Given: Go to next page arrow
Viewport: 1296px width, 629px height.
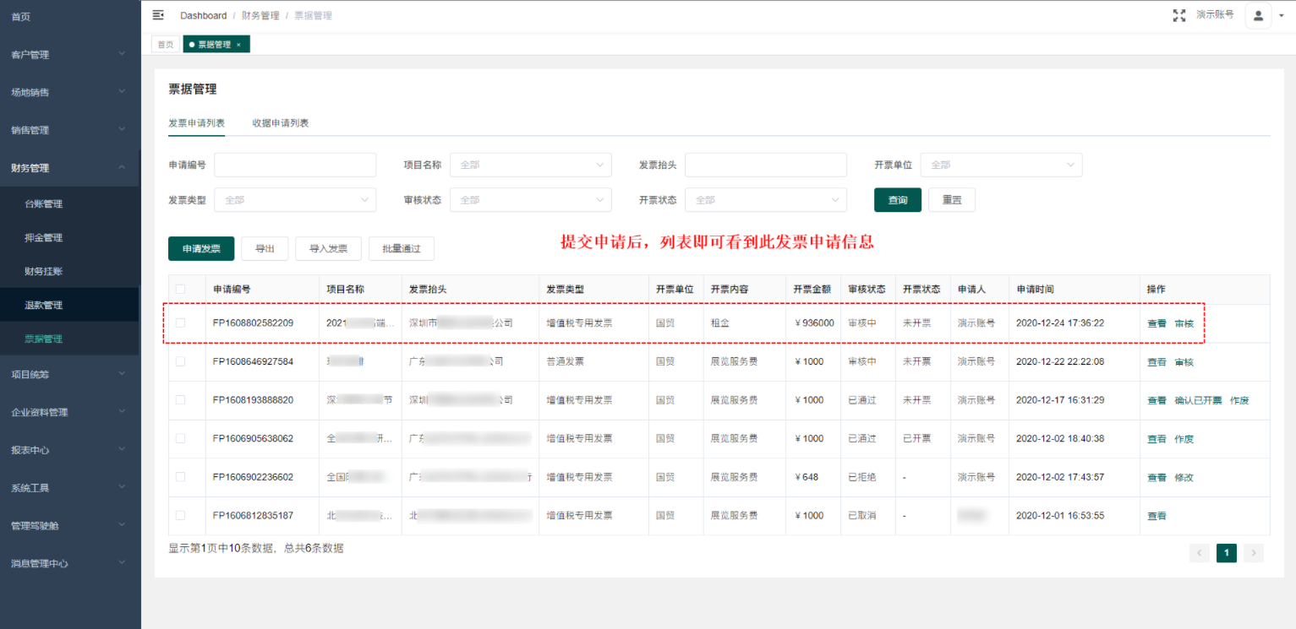Looking at the screenshot, I should pyautogui.click(x=1255, y=553).
